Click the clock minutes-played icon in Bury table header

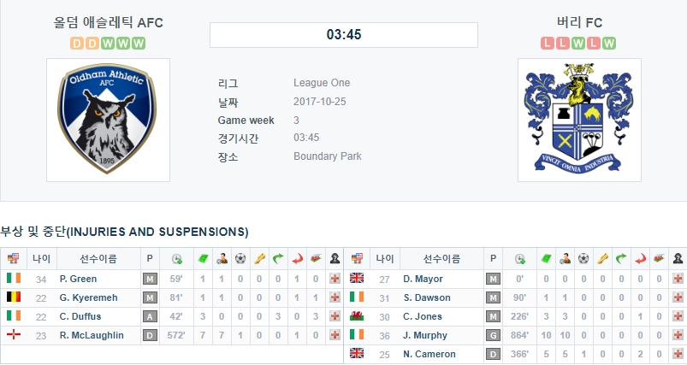tap(520, 259)
